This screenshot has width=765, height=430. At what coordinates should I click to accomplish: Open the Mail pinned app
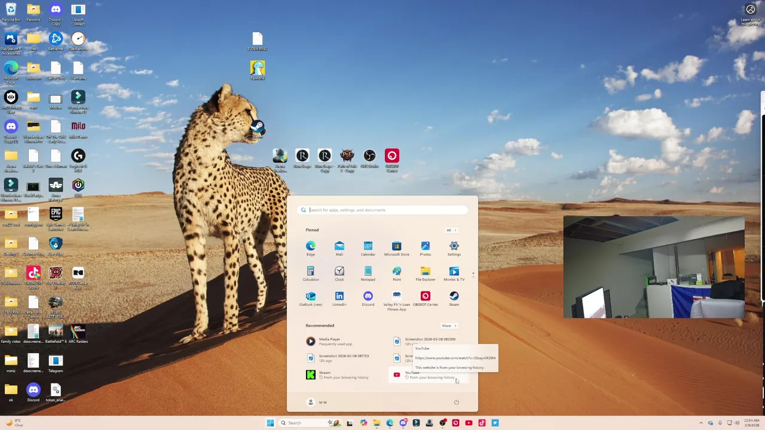[x=339, y=248]
